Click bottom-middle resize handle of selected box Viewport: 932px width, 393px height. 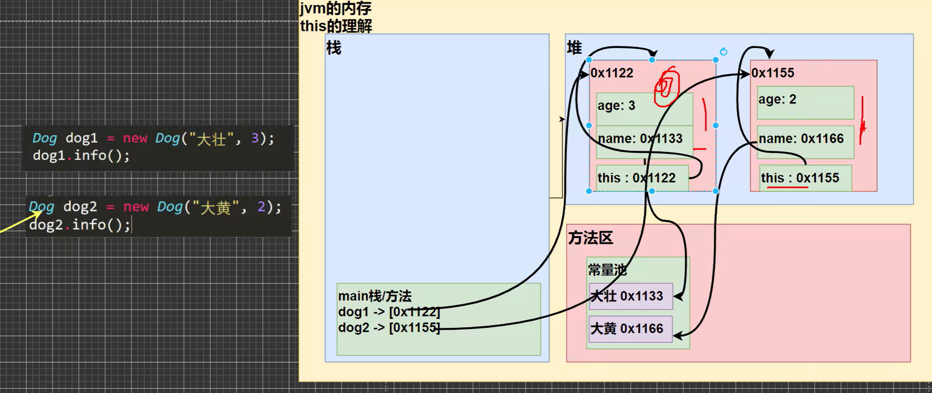tap(652, 191)
